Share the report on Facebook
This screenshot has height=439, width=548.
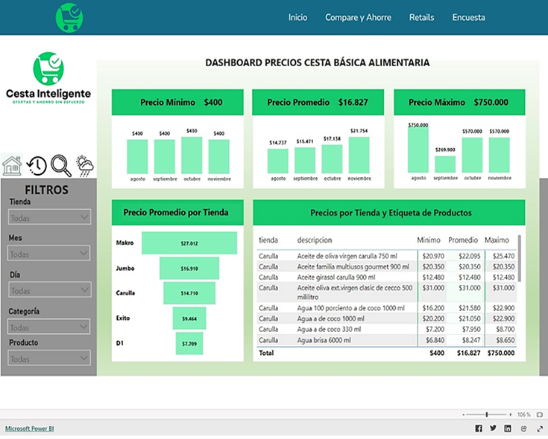[479, 429]
